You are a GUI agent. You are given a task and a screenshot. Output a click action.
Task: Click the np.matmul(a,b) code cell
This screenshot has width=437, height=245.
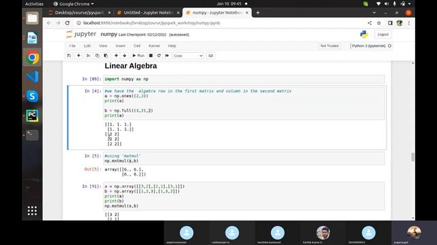click(x=244, y=159)
